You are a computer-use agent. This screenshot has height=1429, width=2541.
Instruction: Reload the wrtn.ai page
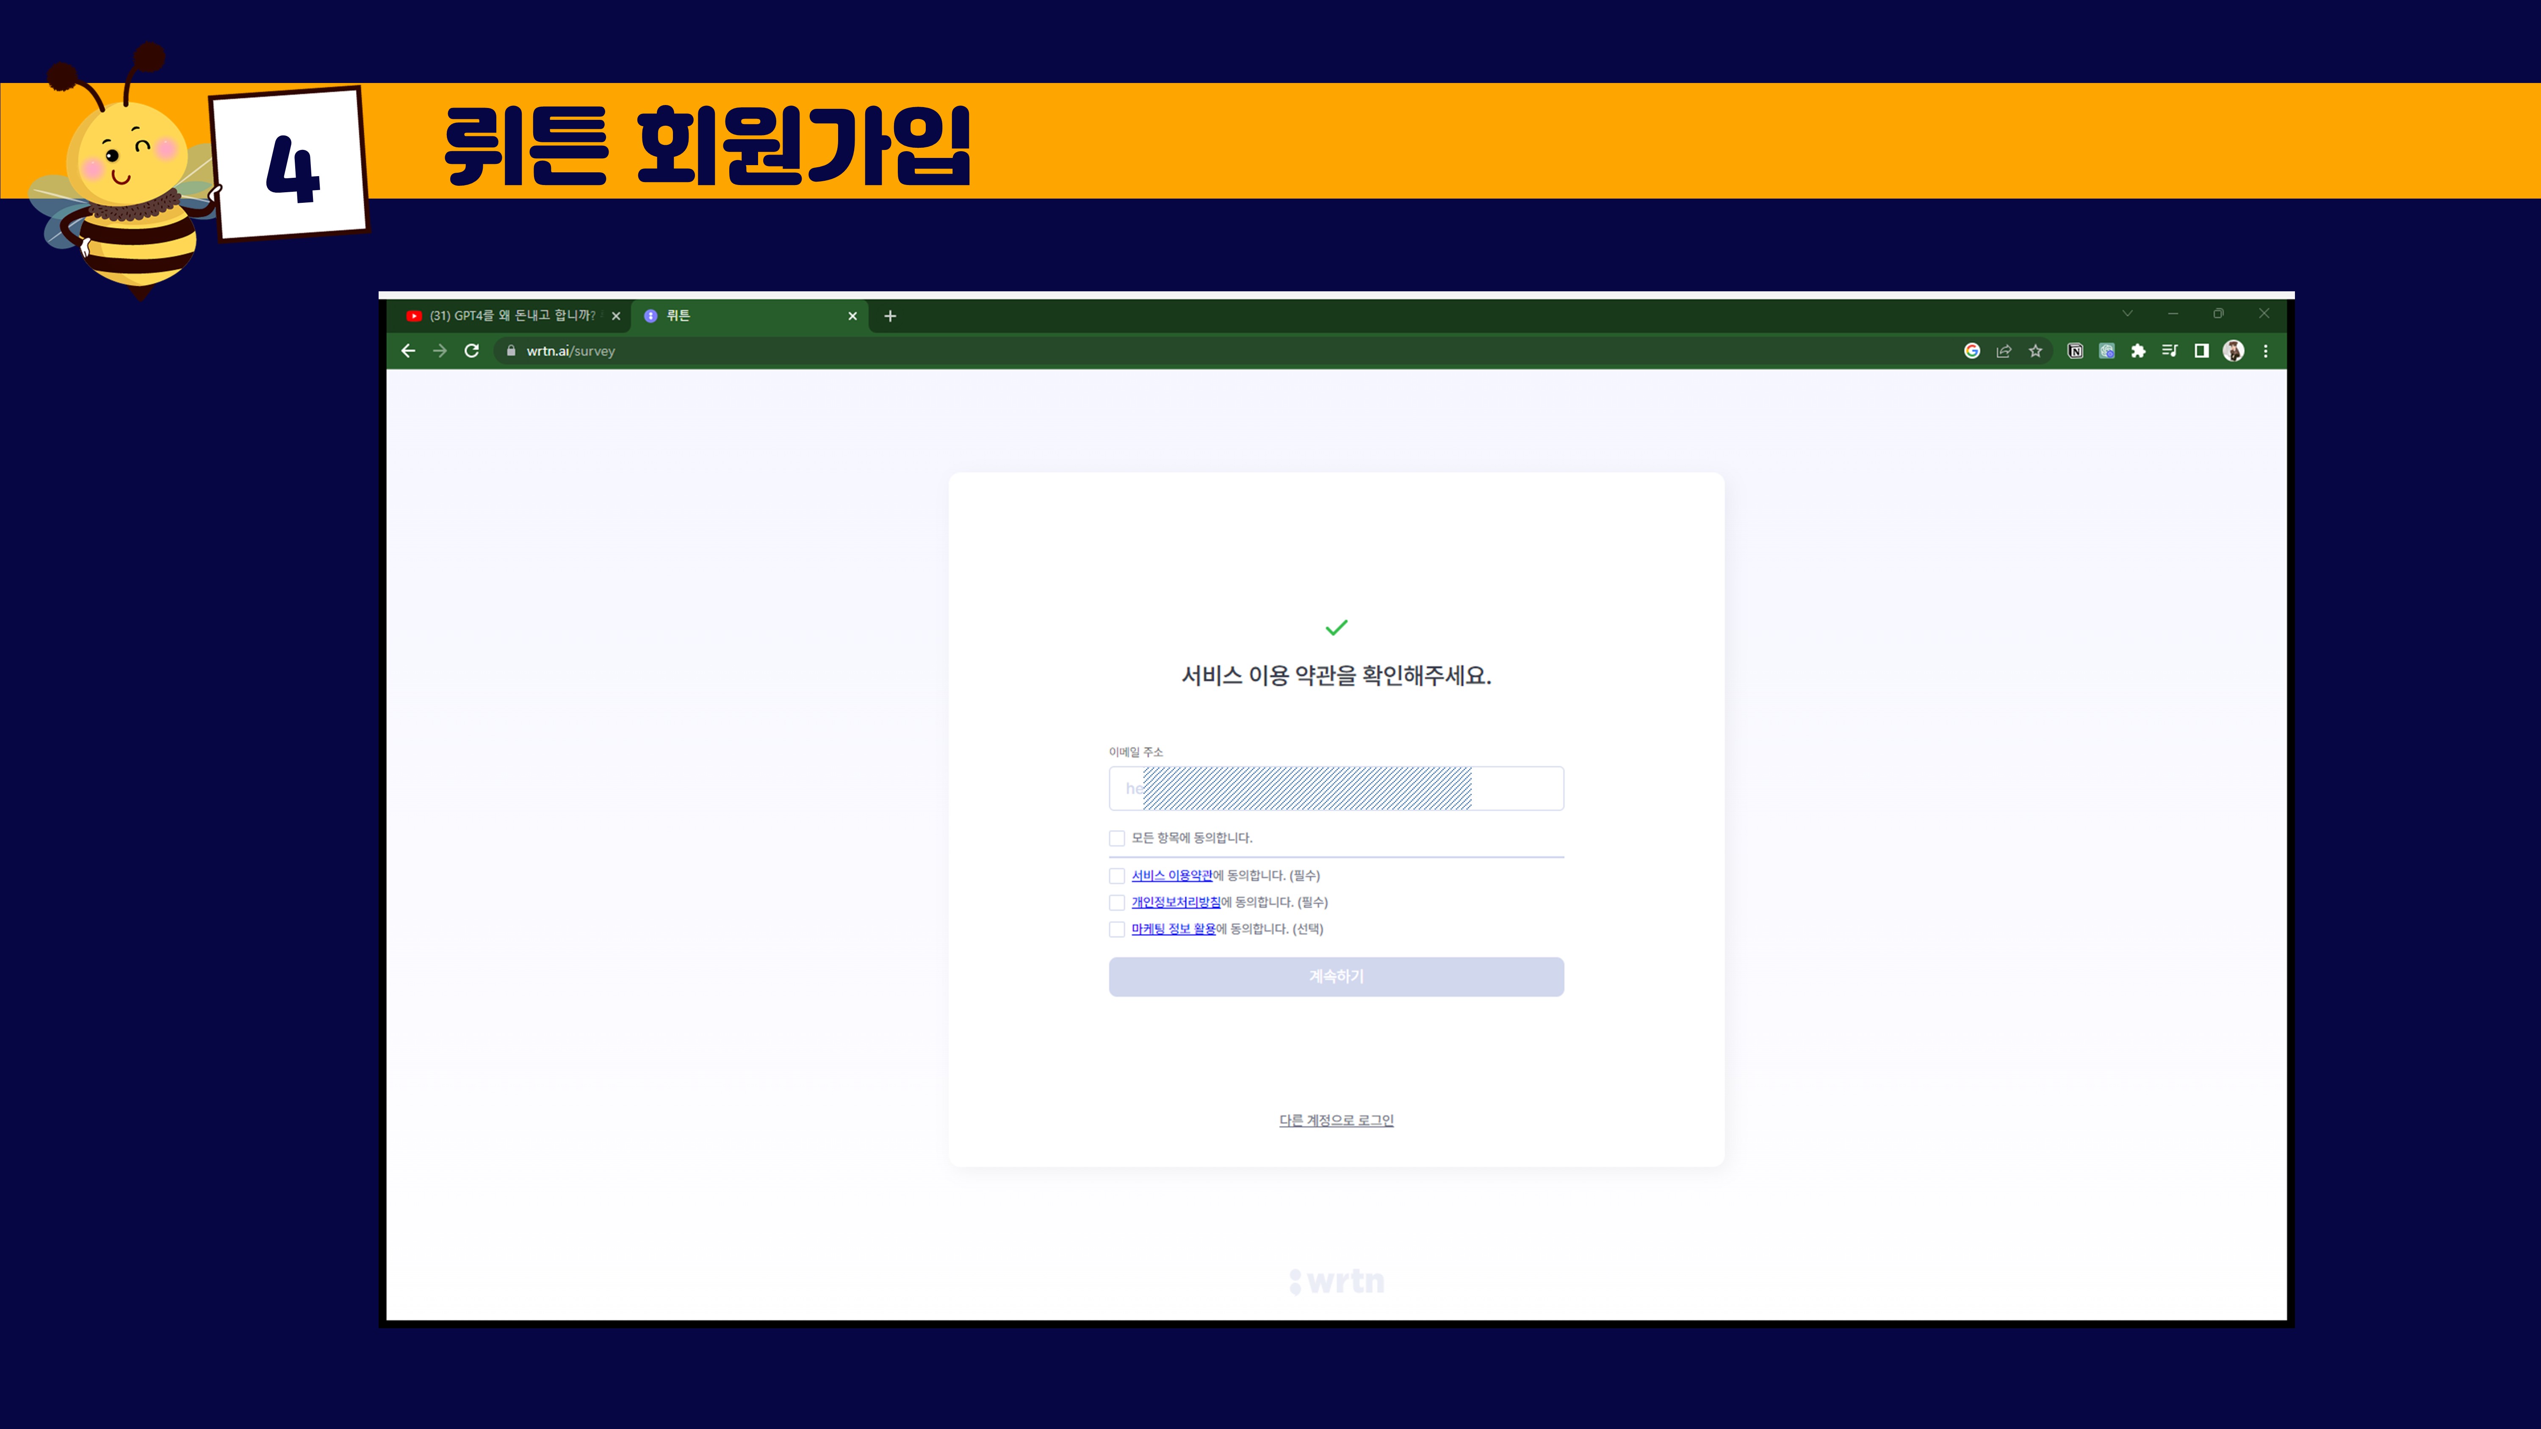coord(471,351)
